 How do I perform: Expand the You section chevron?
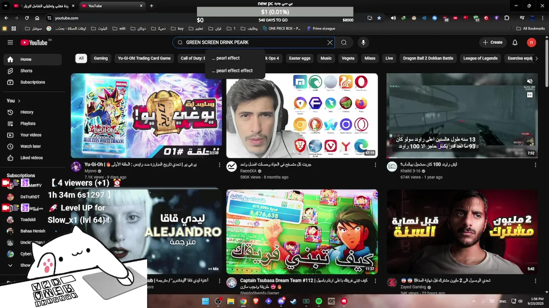tap(19, 101)
